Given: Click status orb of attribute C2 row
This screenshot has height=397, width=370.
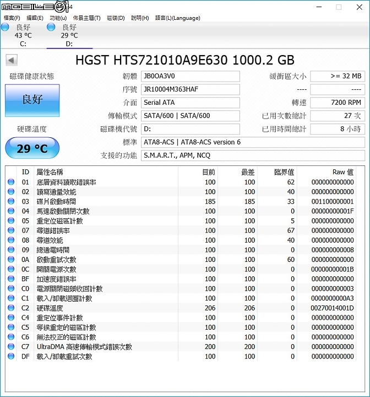Looking at the screenshot, I should (x=11, y=308).
